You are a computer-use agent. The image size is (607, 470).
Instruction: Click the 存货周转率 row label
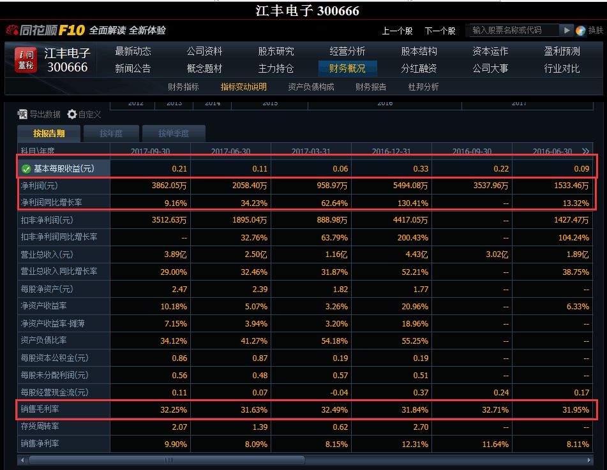click(40, 426)
